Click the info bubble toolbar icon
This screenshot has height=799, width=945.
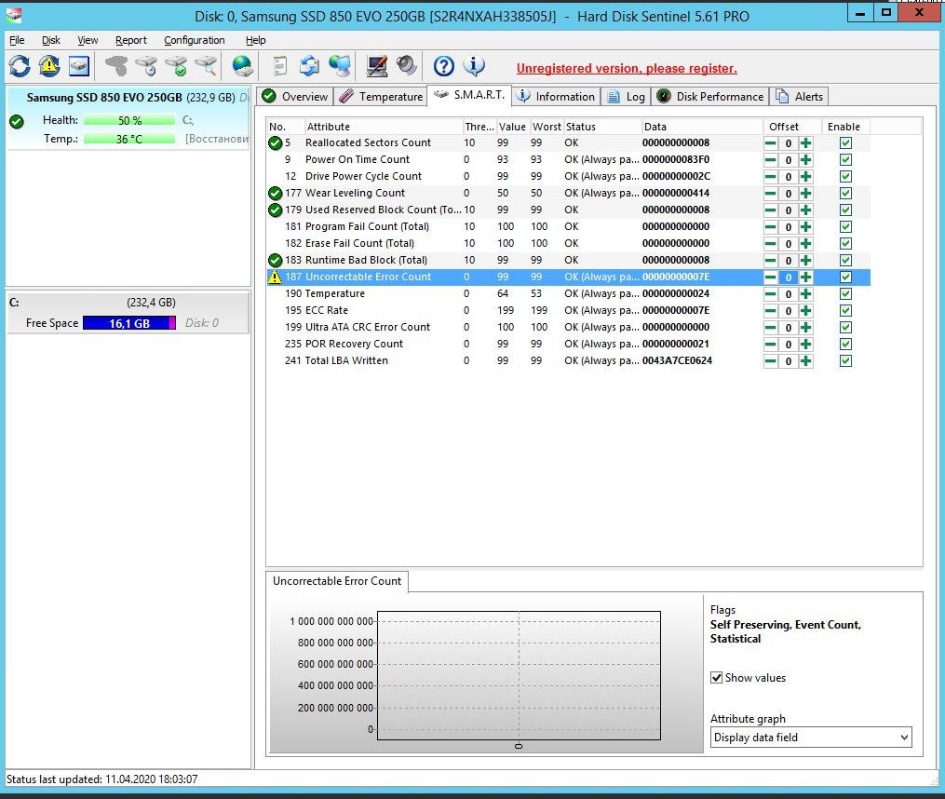click(474, 66)
